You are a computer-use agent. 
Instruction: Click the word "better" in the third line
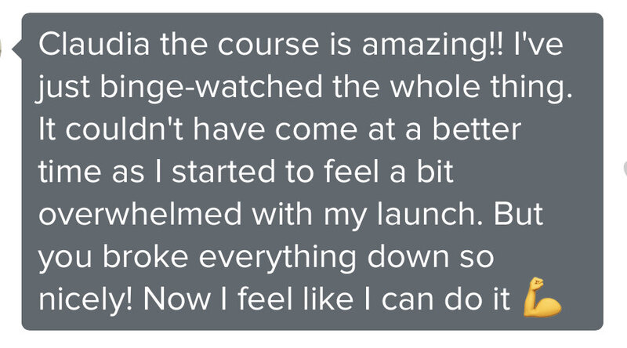point(477,129)
